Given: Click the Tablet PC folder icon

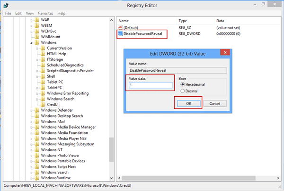Looking at the screenshot, I should click(x=43, y=82).
